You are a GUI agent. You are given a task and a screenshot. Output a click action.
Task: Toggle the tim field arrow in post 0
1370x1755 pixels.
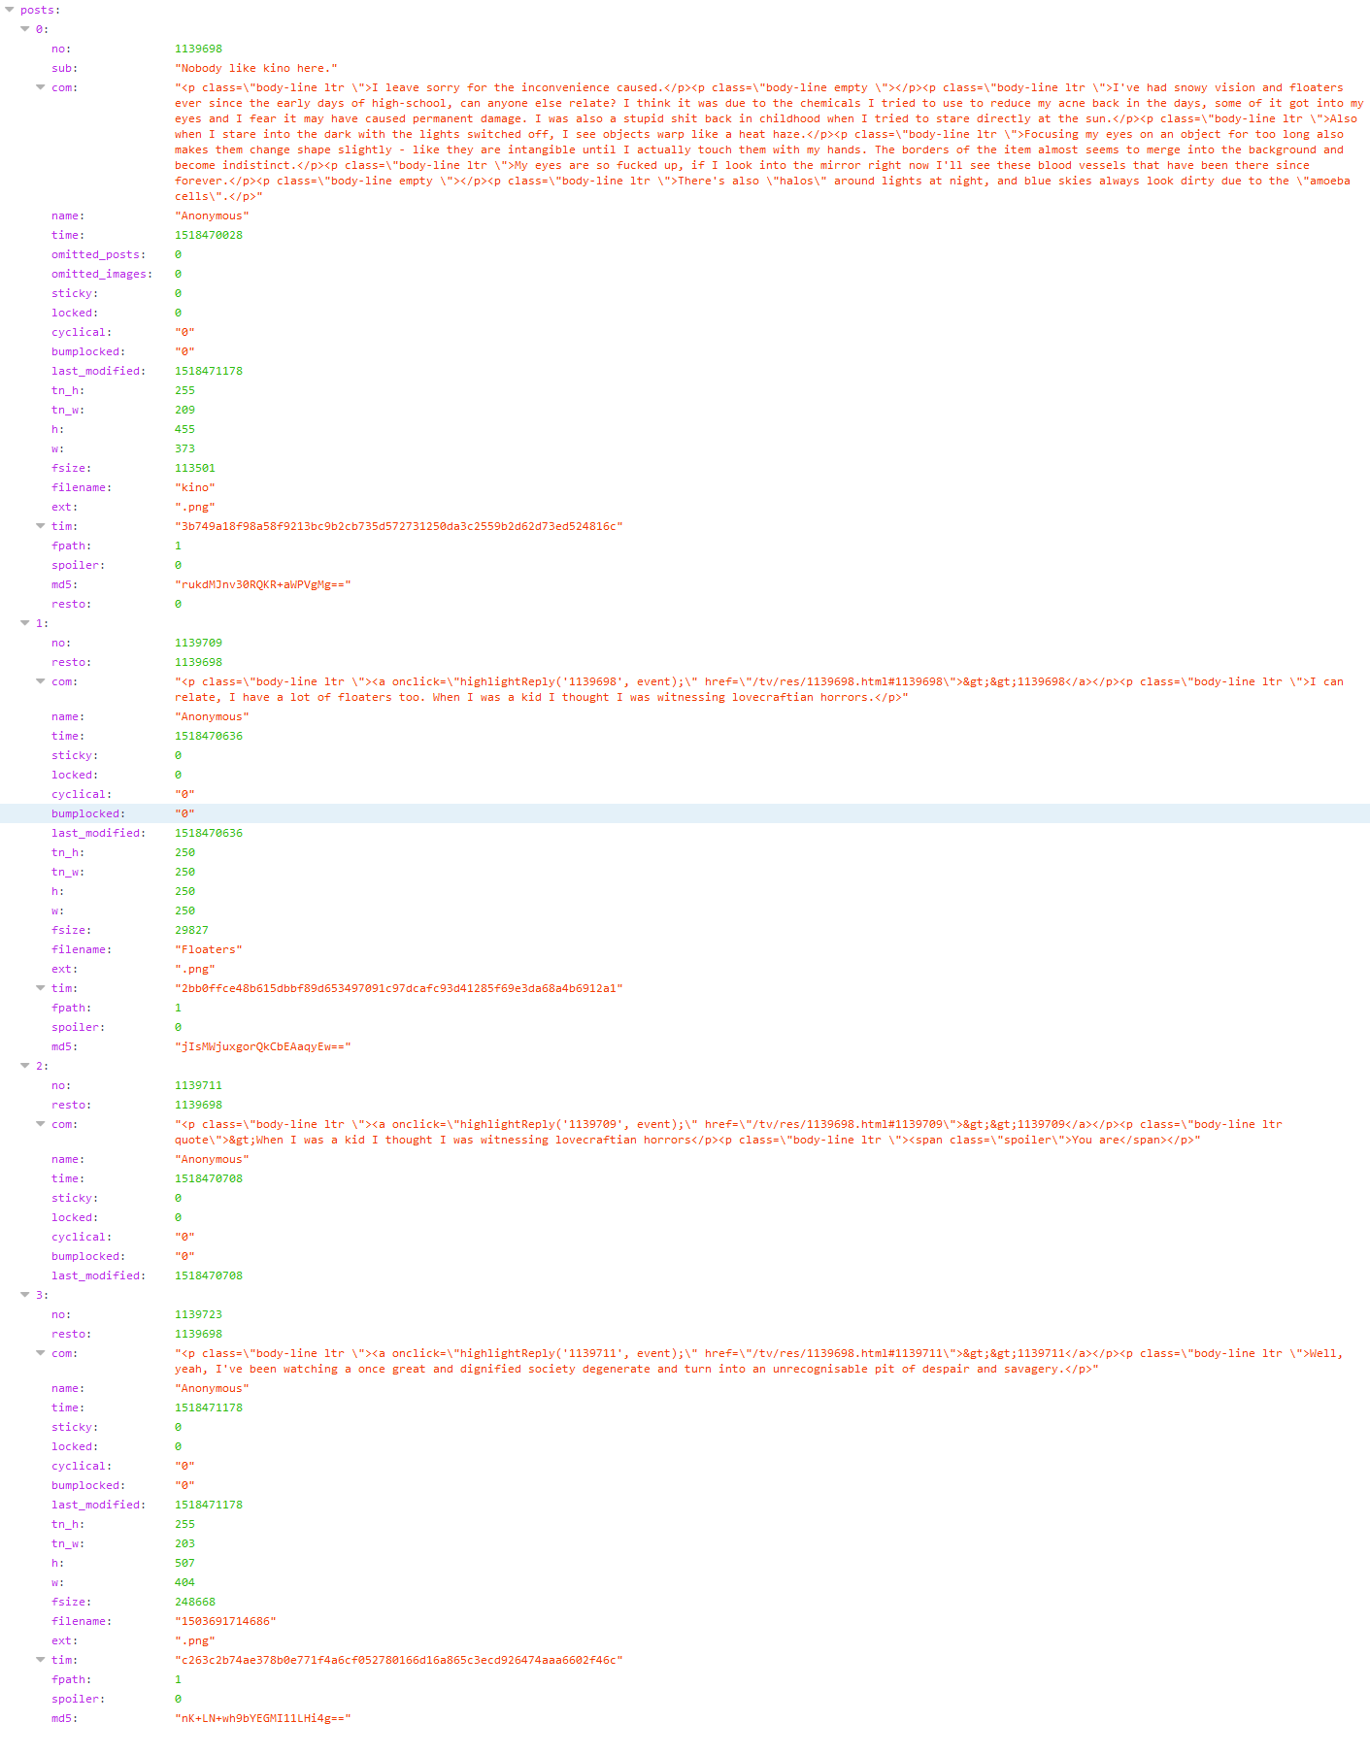41,526
